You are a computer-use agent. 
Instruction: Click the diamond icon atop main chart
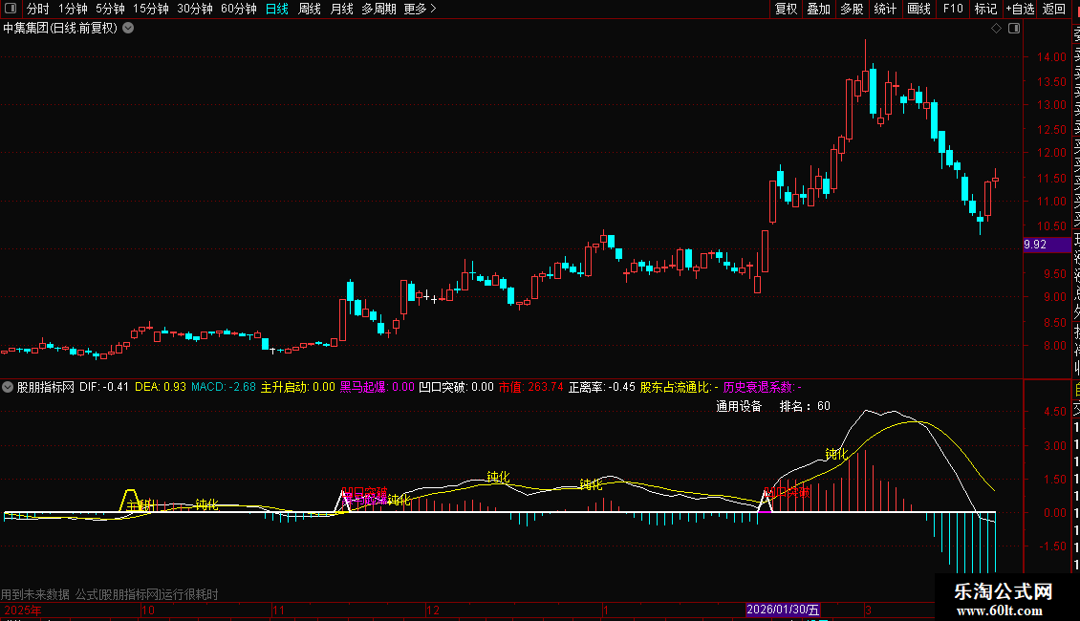coord(996,29)
